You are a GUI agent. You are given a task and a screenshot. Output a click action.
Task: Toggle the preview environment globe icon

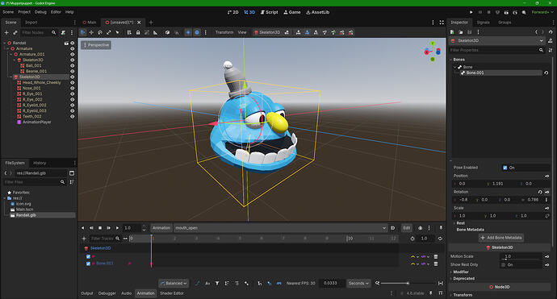[x=197, y=32]
